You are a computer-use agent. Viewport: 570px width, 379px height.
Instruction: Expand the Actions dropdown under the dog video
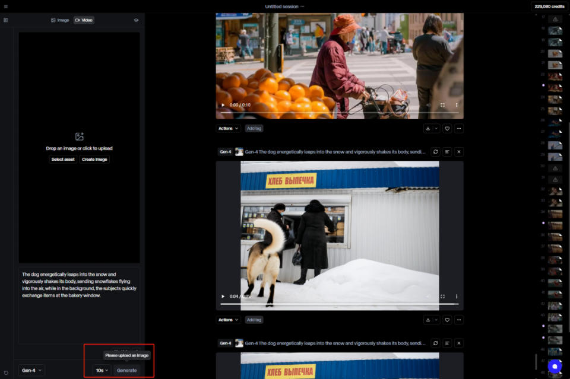228,320
